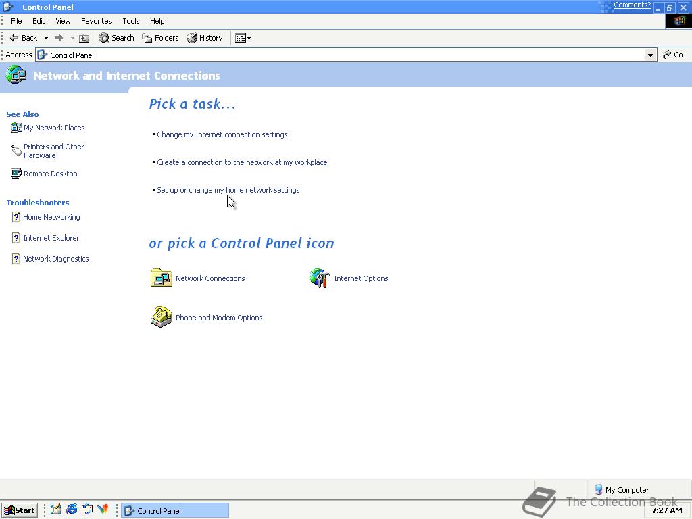Open the Network Diagnostics link
The height and width of the screenshot is (519, 692).
coord(56,259)
